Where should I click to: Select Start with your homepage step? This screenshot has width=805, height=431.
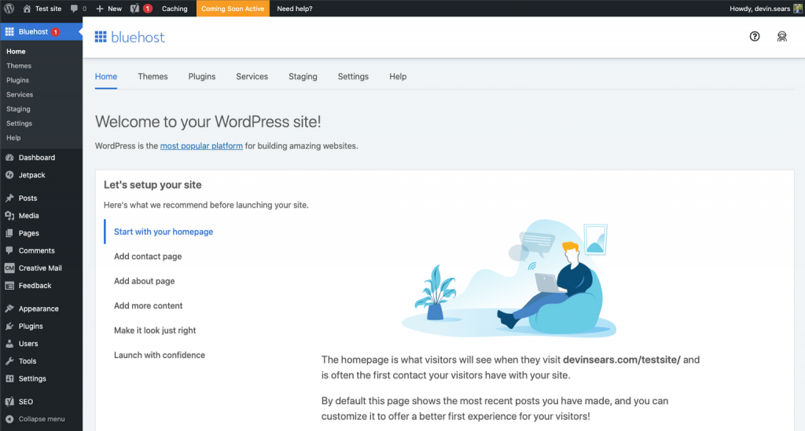[x=164, y=232]
